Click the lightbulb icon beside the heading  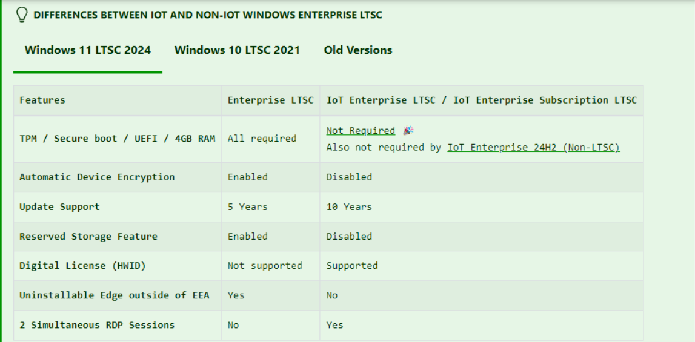pos(22,15)
